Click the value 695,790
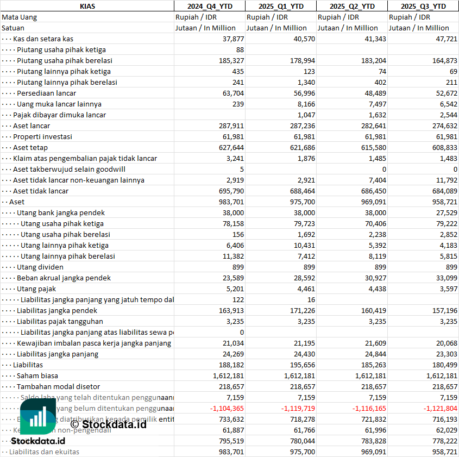Image resolution: width=459 pixels, height=457 pixels. click(231, 191)
